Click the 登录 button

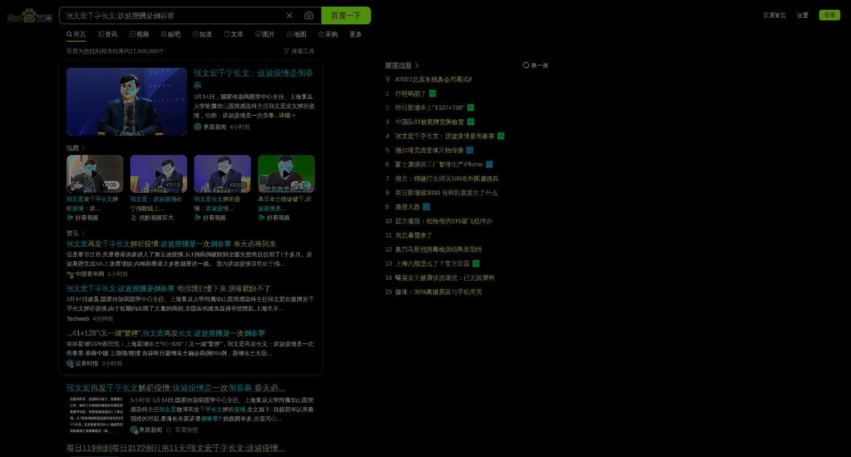(830, 15)
